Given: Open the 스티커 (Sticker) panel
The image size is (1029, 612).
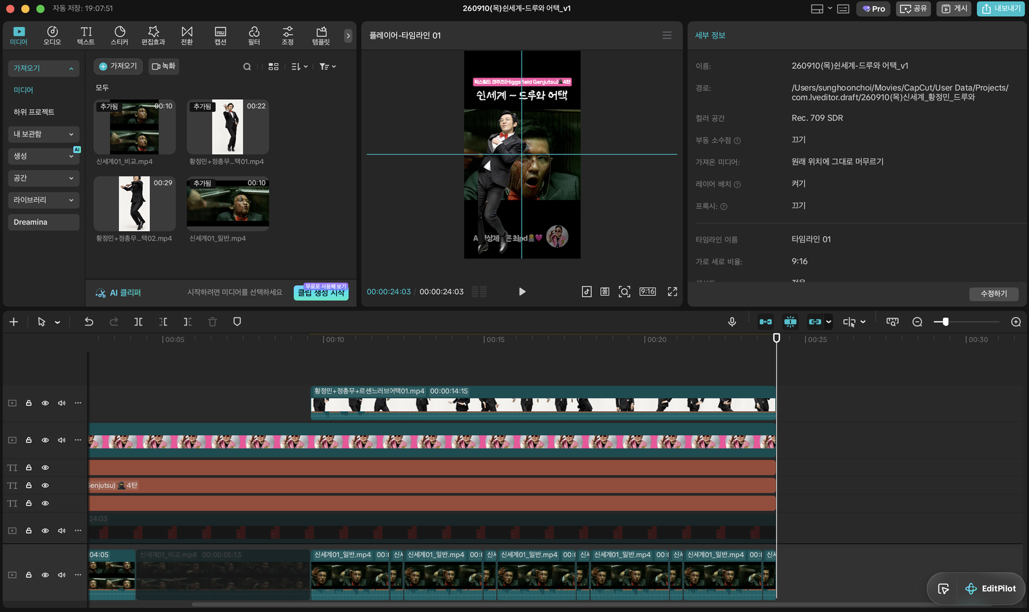Looking at the screenshot, I should tap(120, 35).
